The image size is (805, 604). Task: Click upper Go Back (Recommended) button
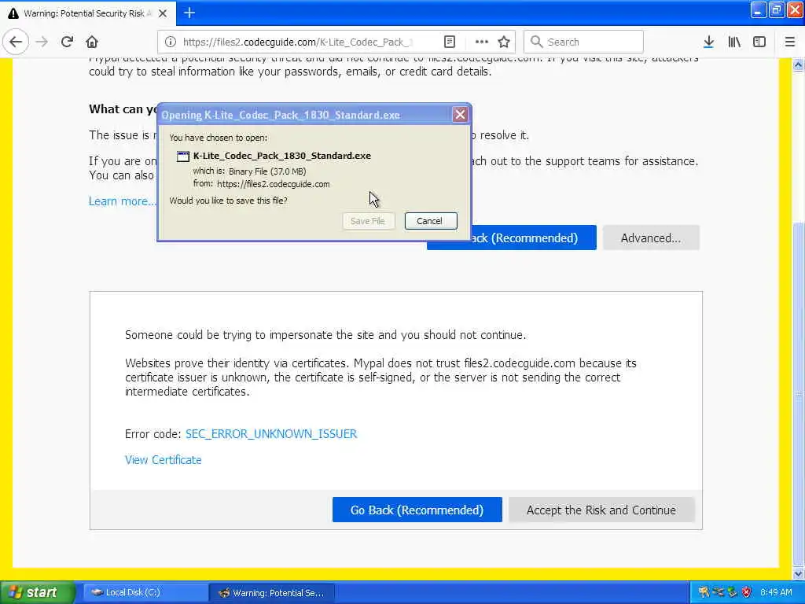pos(533,238)
